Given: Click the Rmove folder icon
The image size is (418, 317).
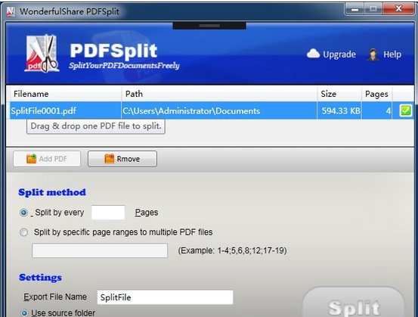Looking at the screenshot, I should click(x=109, y=159).
